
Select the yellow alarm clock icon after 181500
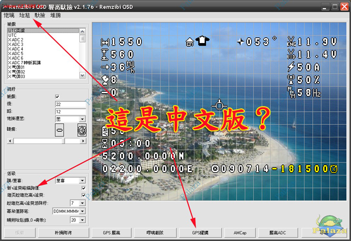point(333,169)
